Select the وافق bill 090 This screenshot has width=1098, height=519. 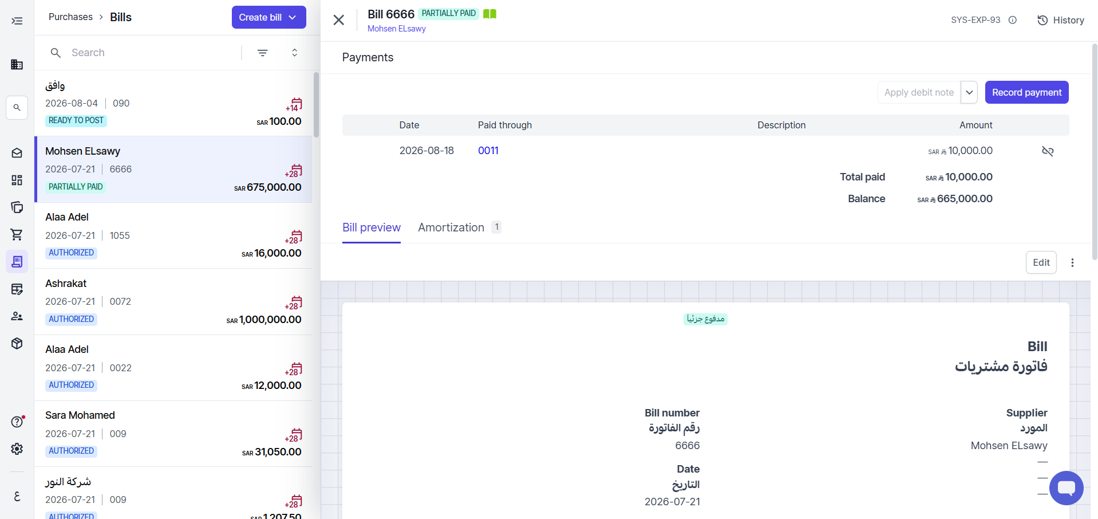click(x=173, y=103)
